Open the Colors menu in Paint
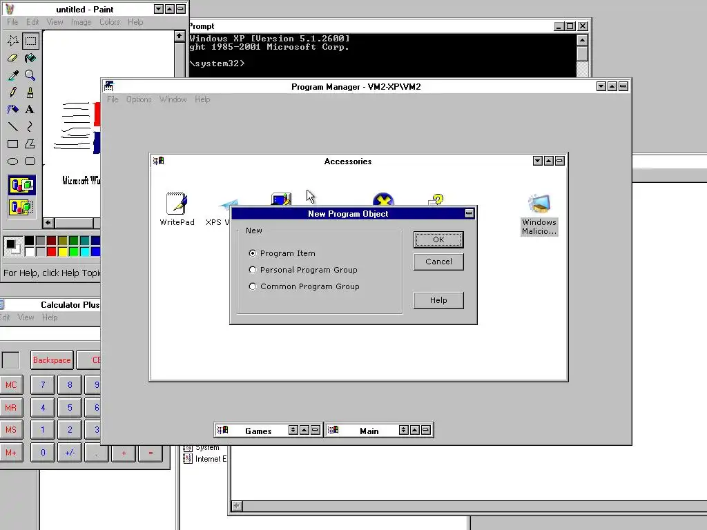The width and height of the screenshot is (707, 530). (x=110, y=21)
